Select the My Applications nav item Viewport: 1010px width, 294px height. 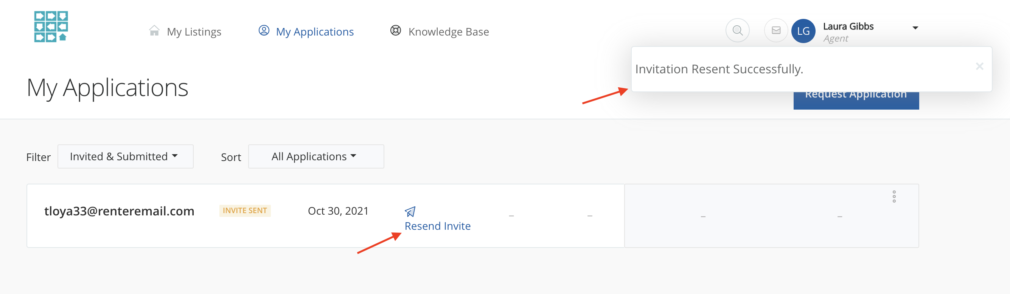coord(314,32)
